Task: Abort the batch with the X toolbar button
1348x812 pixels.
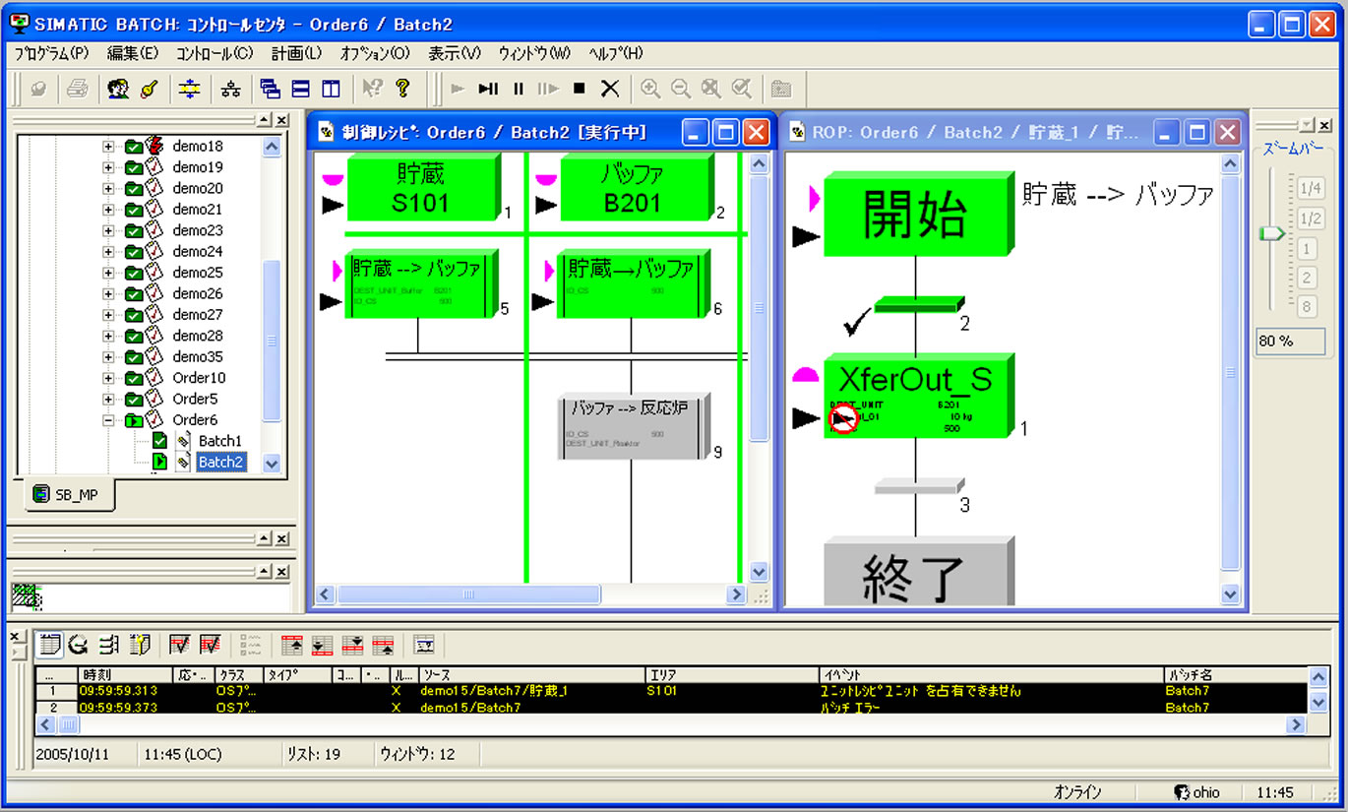Action: (x=610, y=89)
